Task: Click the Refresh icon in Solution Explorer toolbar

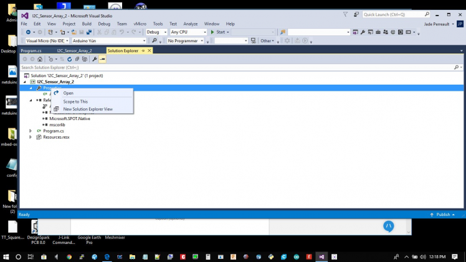Action: (69, 59)
